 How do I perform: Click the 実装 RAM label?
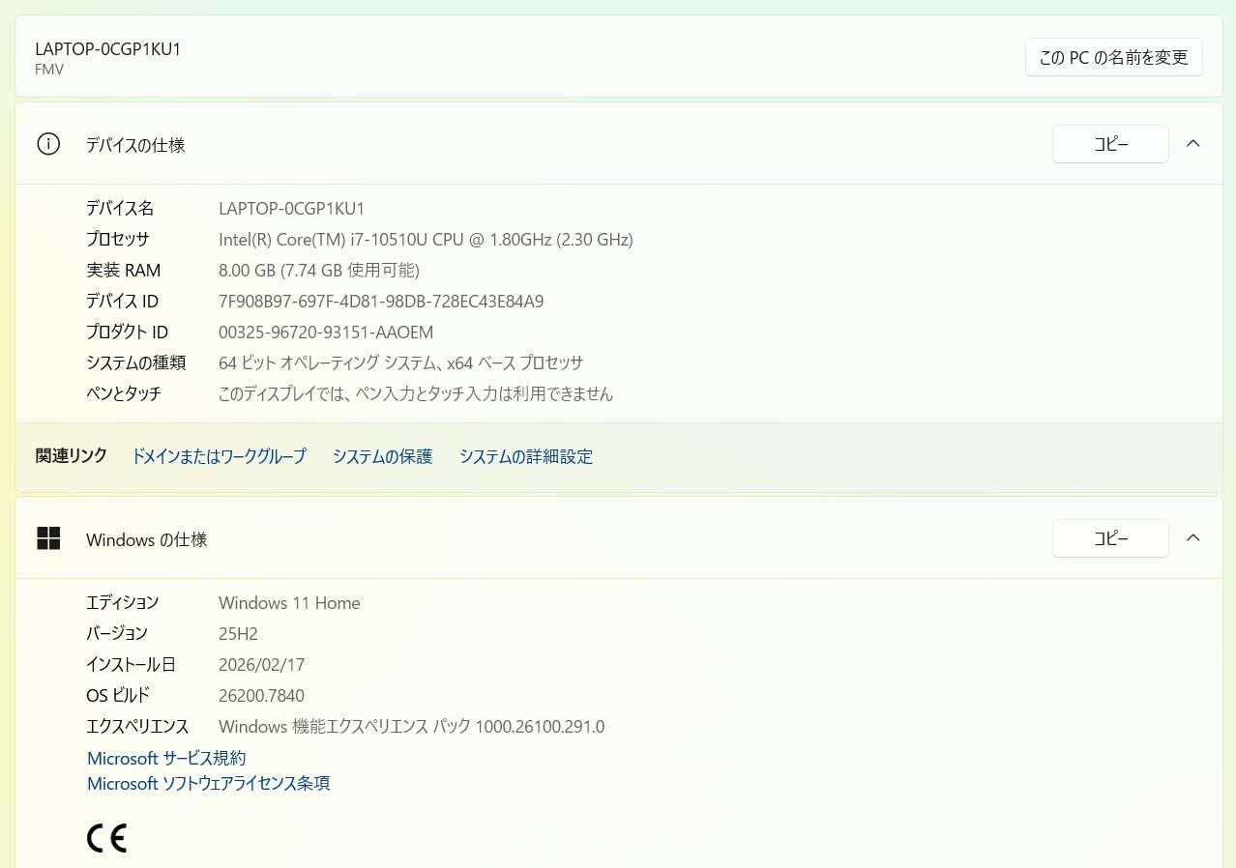124,271
